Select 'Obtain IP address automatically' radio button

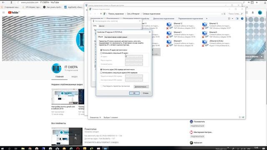(x=101, y=50)
